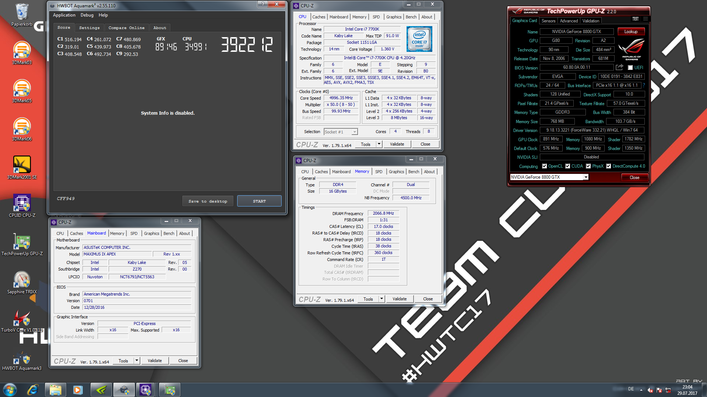Expand the GPU selection dropdown in GPU-Z

[585, 177]
